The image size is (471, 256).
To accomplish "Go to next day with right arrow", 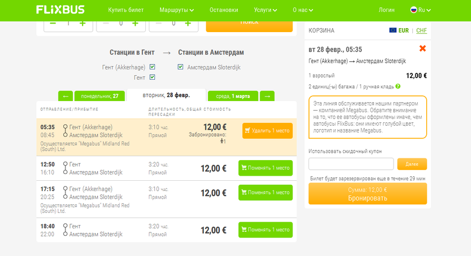I will [x=267, y=96].
